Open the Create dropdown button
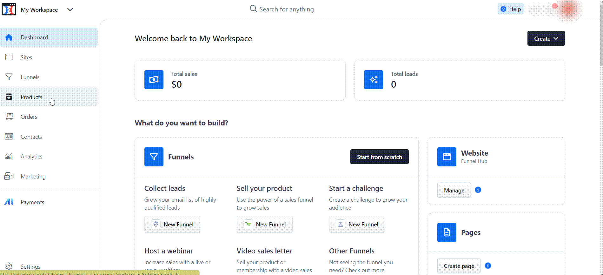603x275 pixels. [546, 38]
